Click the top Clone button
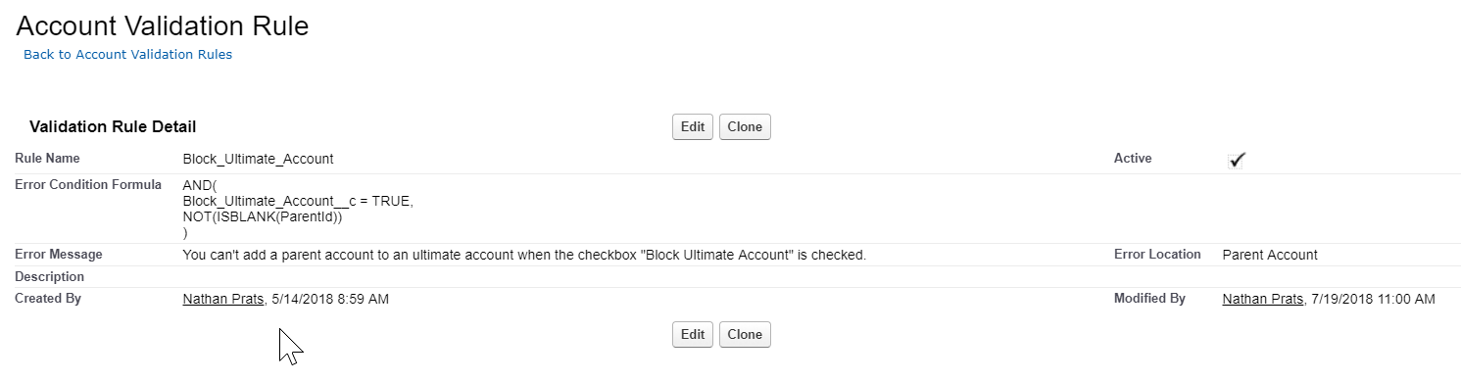1461x381 pixels. tap(745, 127)
